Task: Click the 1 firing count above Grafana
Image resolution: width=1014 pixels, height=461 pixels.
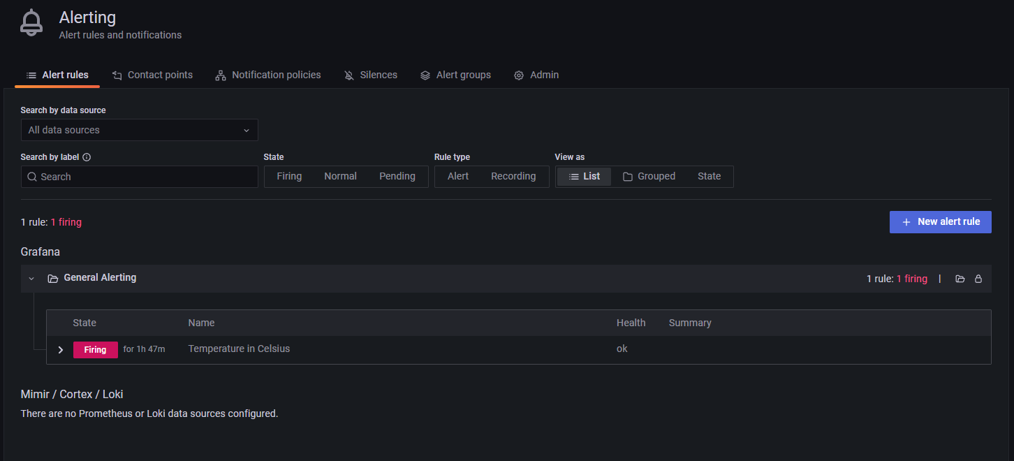Action: 66,222
